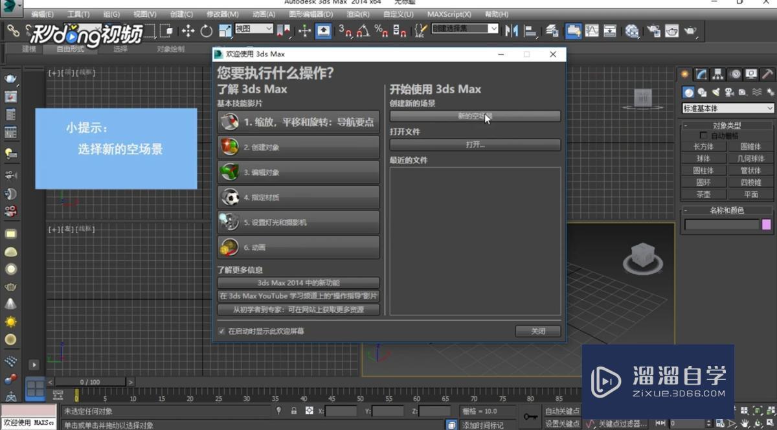Toggle show welcome screen at startup checkbox
777x430 pixels.
click(x=222, y=331)
